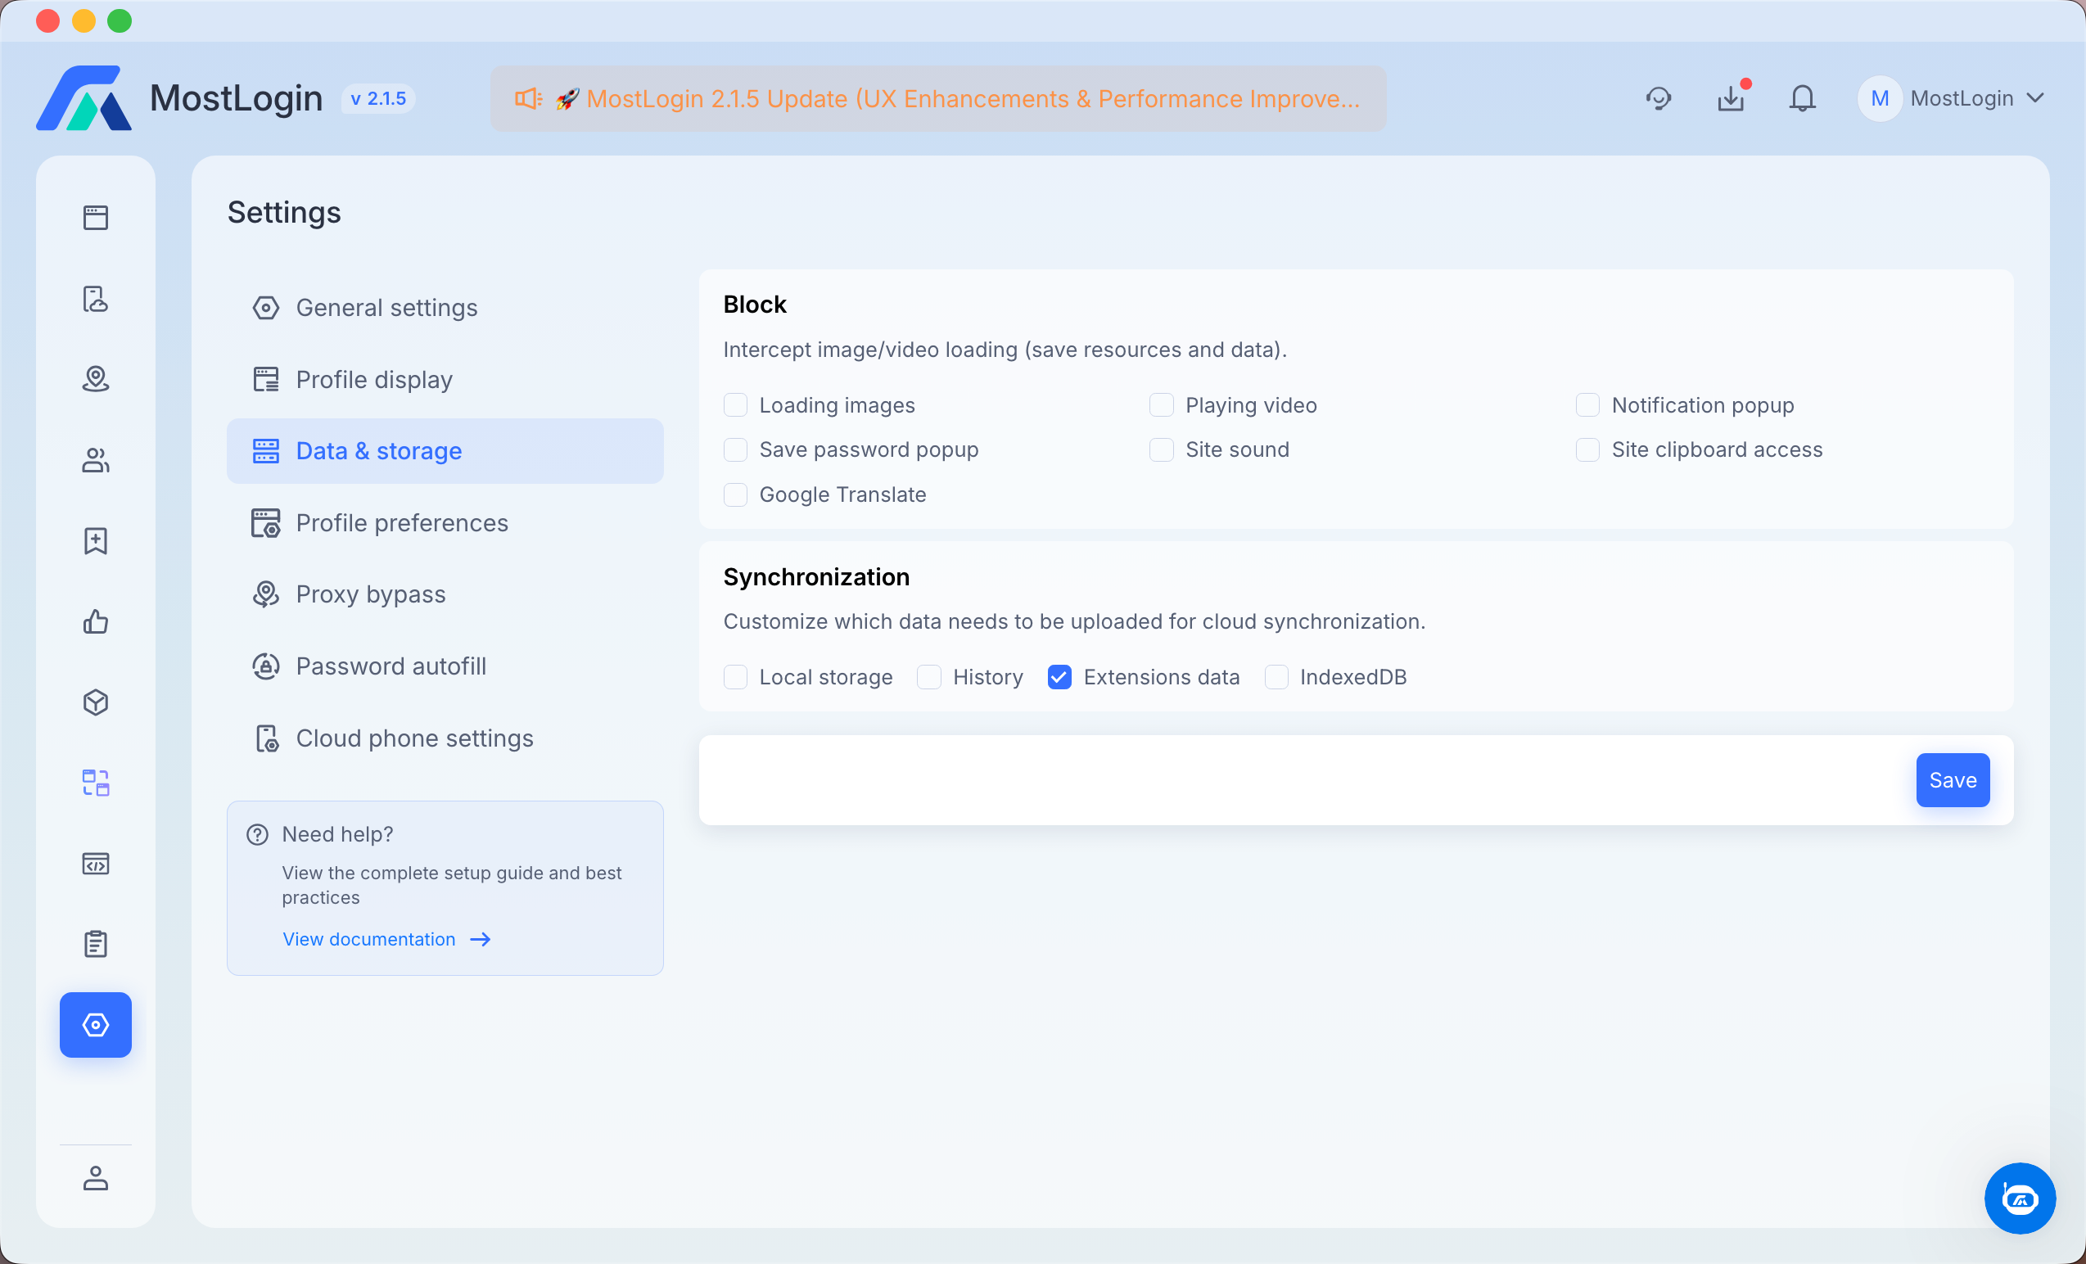The width and height of the screenshot is (2086, 1264).
Task: Click the Settings page heading
Action: [x=284, y=213]
